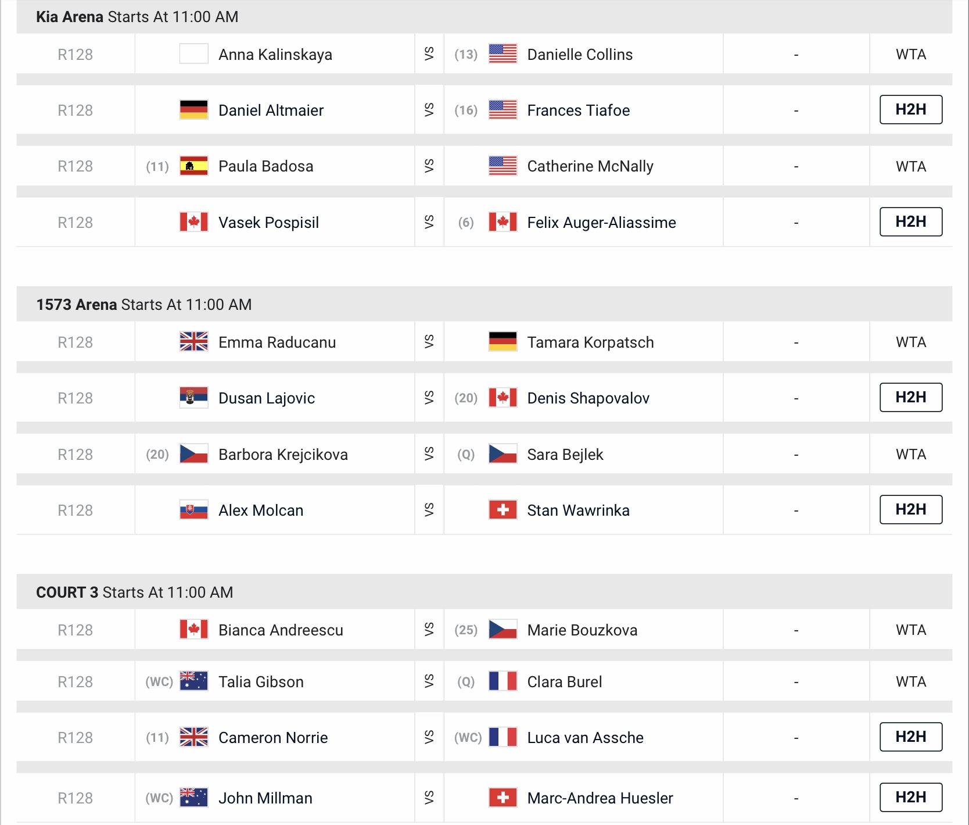Image resolution: width=969 pixels, height=825 pixels.
Task: Open H2H for Norrie vs van Assche
Action: coord(910,737)
